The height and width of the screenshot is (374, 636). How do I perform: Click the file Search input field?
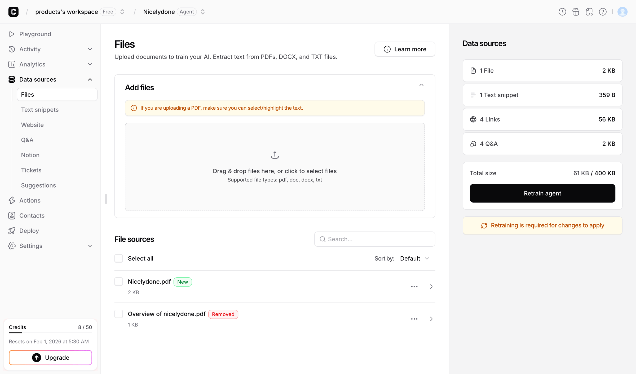tap(374, 239)
